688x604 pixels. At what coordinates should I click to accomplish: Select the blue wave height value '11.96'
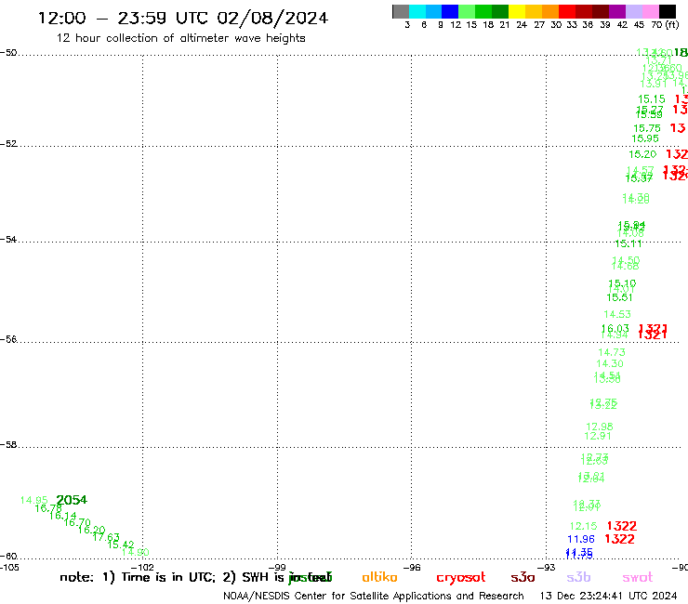click(x=581, y=539)
